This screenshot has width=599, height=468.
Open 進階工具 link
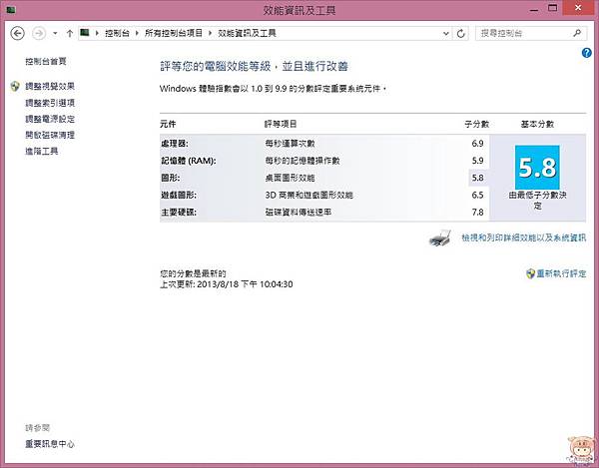click(x=42, y=151)
